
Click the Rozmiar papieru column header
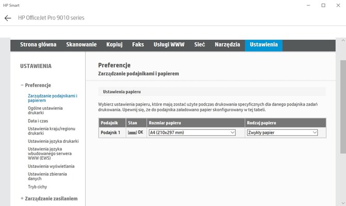(x=196, y=123)
